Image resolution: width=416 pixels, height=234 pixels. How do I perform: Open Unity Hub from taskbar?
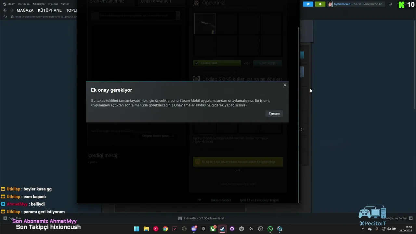(241, 229)
